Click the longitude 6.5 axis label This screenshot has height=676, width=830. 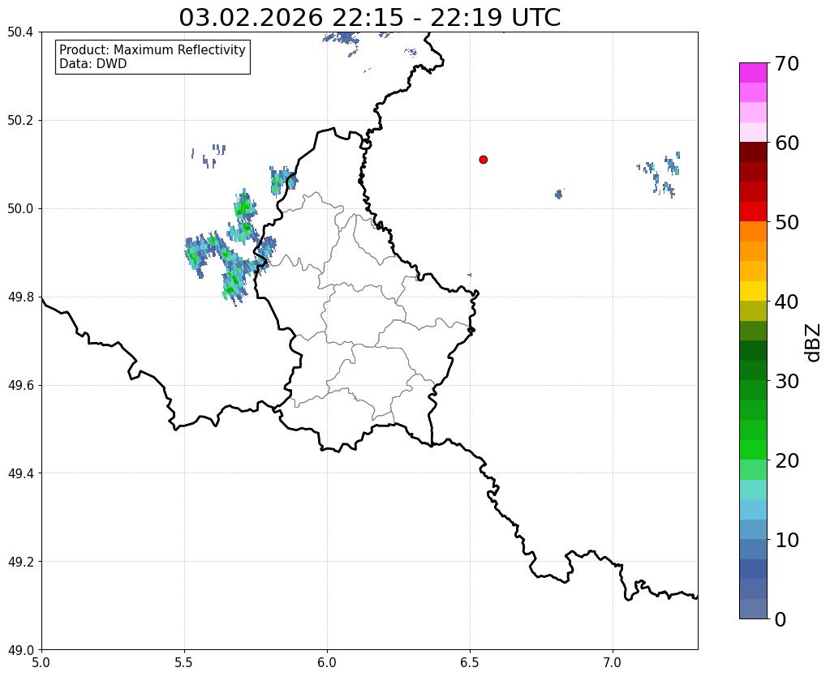tap(470, 662)
